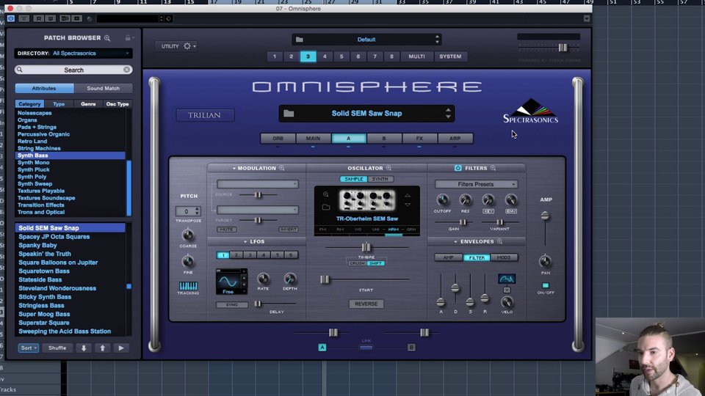The height and width of the screenshot is (396, 705).
Task: Click the Patch Browser lock icon
Action: click(x=128, y=37)
